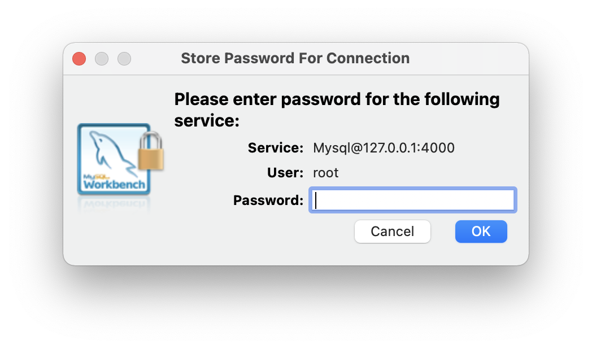
Task: Click the User: label
Action: click(x=284, y=173)
